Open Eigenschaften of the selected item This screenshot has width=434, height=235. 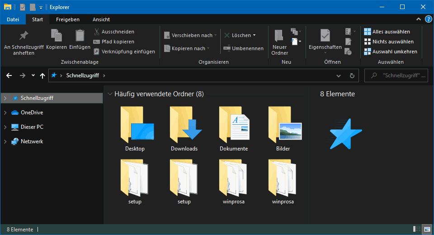coord(325,38)
